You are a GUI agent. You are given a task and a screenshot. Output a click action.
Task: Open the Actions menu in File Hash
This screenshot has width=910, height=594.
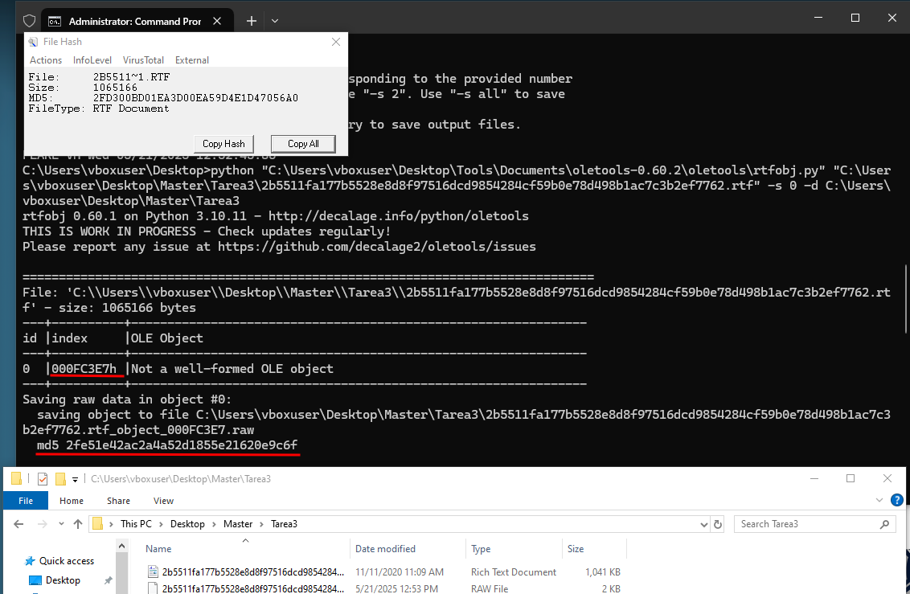point(46,60)
